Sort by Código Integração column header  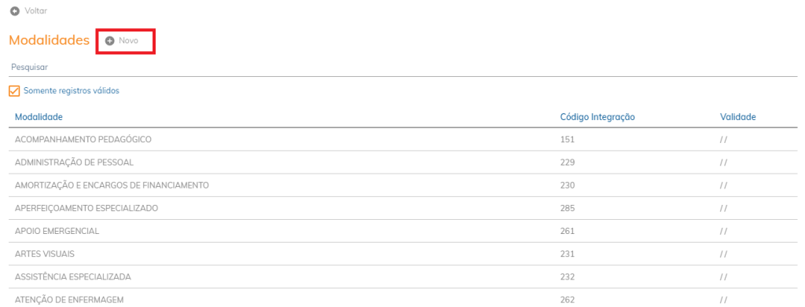tap(597, 117)
